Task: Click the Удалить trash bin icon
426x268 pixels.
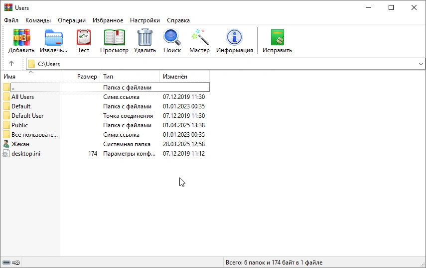Action: (x=145, y=37)
